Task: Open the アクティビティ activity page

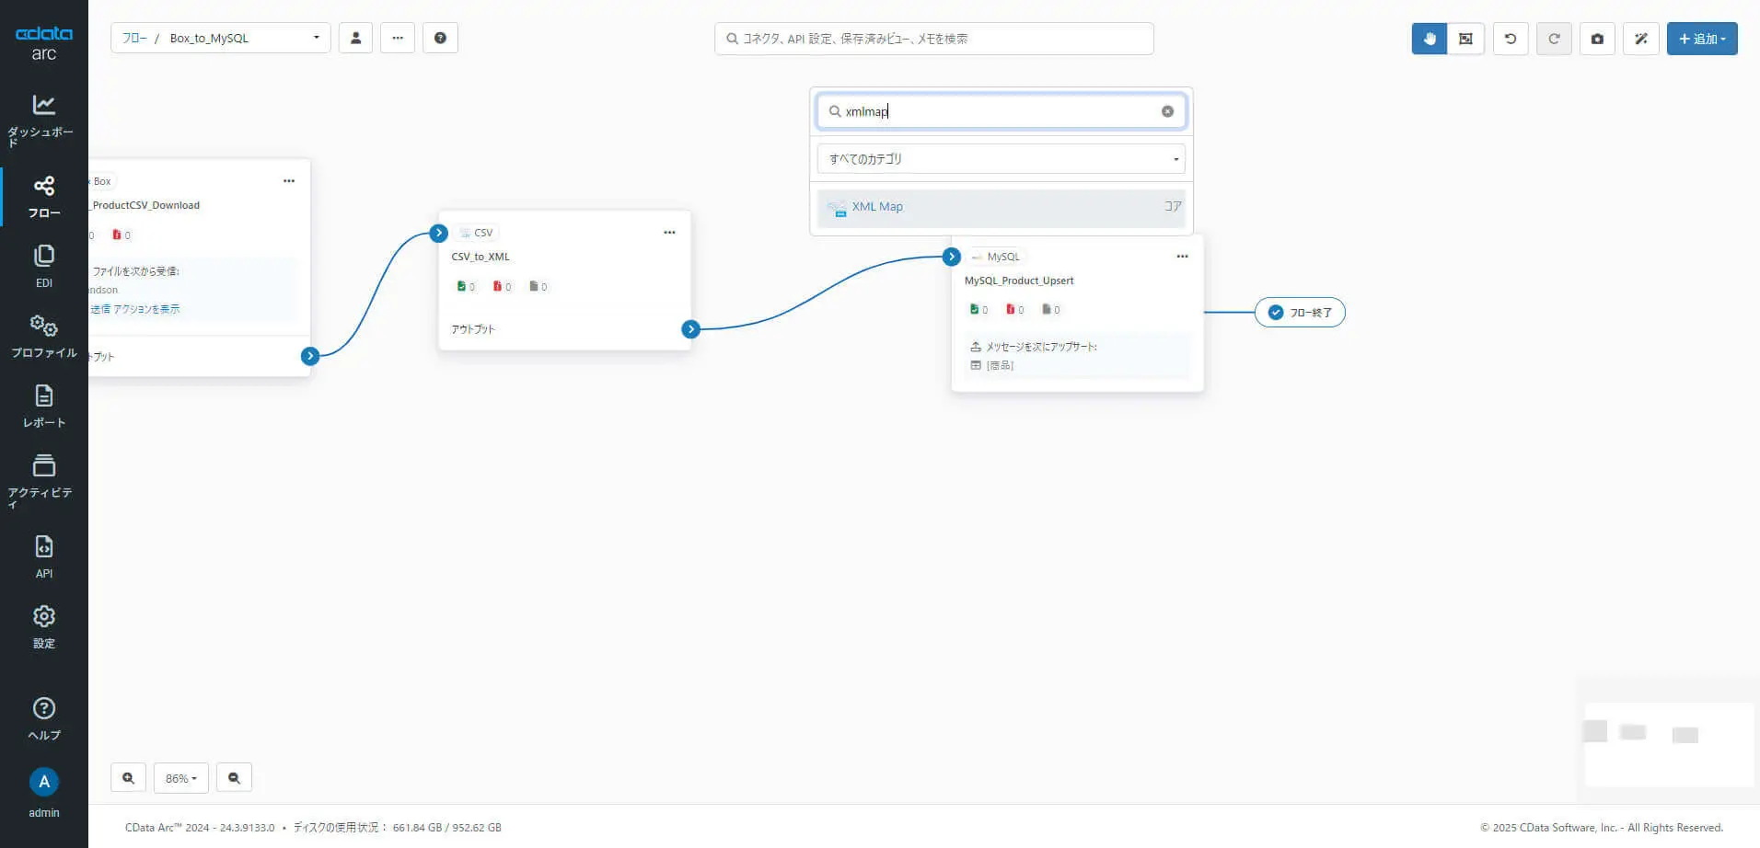Action: pyautogui.click(x=43, y=480)
